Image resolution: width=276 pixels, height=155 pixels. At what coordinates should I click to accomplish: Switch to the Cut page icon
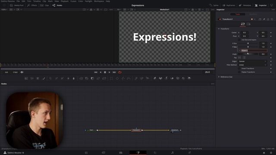(103, 153)
